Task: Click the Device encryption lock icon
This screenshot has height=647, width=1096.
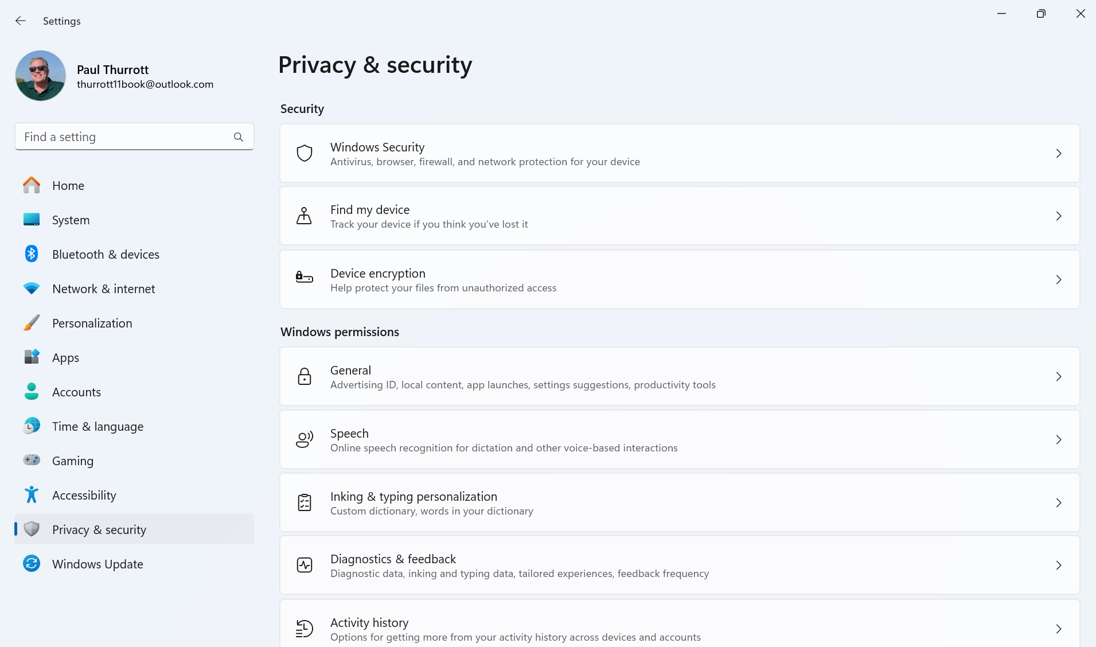Action: (x=304, y=278)
